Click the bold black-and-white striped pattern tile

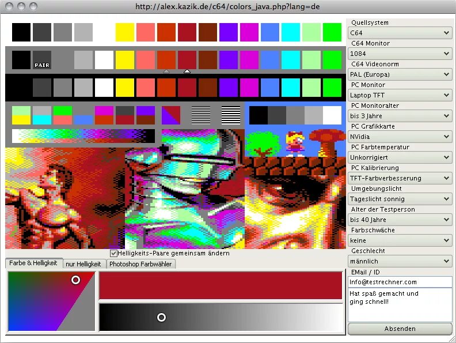point(231,115)
